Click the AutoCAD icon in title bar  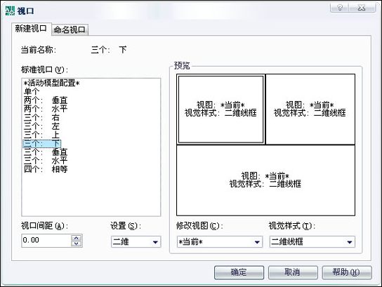pos(10,11)
